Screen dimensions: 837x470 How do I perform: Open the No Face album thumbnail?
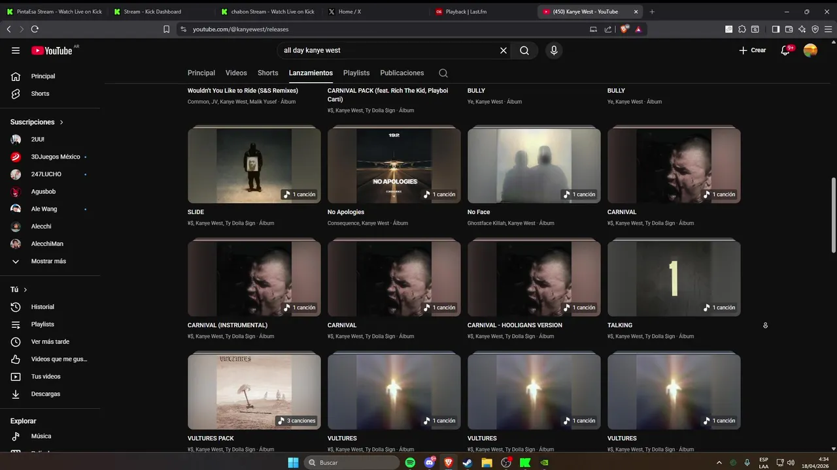tap(534, 165)
